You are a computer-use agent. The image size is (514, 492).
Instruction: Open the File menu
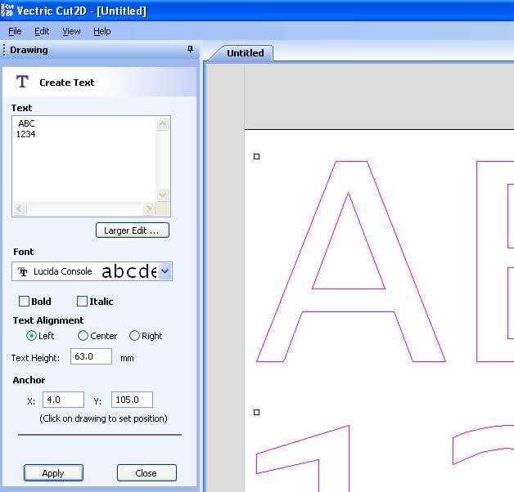15,31
